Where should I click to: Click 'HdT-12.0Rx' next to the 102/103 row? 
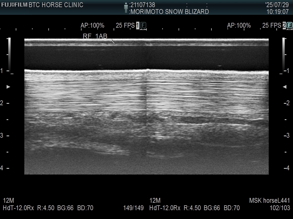coord(165,208)
